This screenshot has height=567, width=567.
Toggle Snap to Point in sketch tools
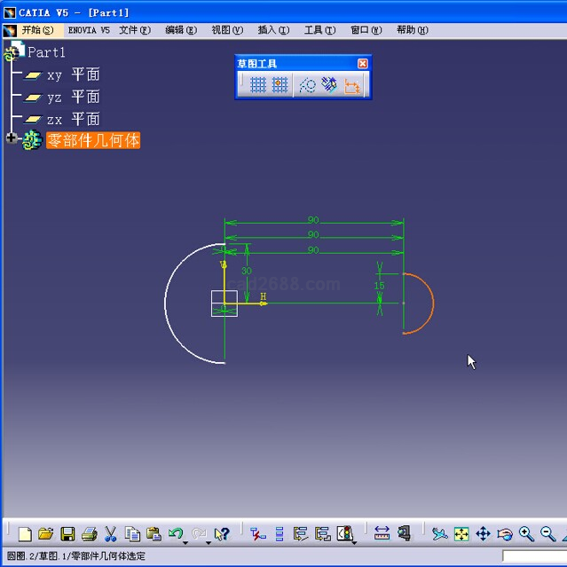(280, 84)
